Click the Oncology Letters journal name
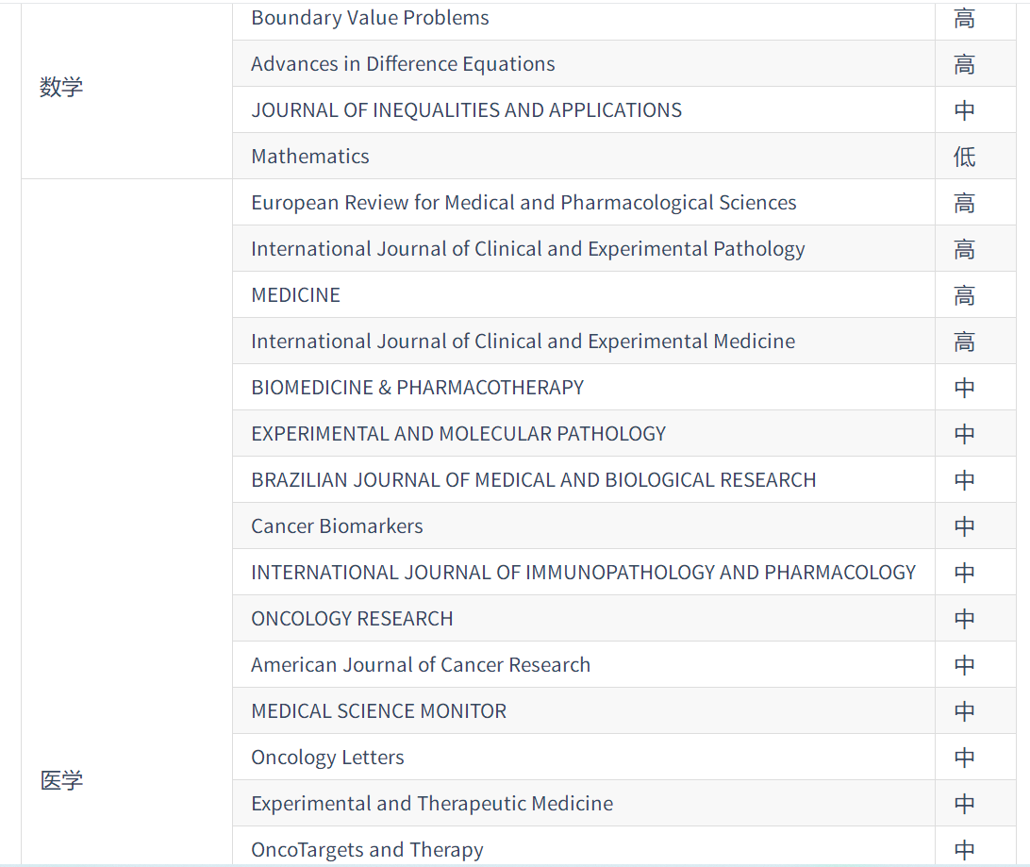1030x867 pixels. coord(327,758)
